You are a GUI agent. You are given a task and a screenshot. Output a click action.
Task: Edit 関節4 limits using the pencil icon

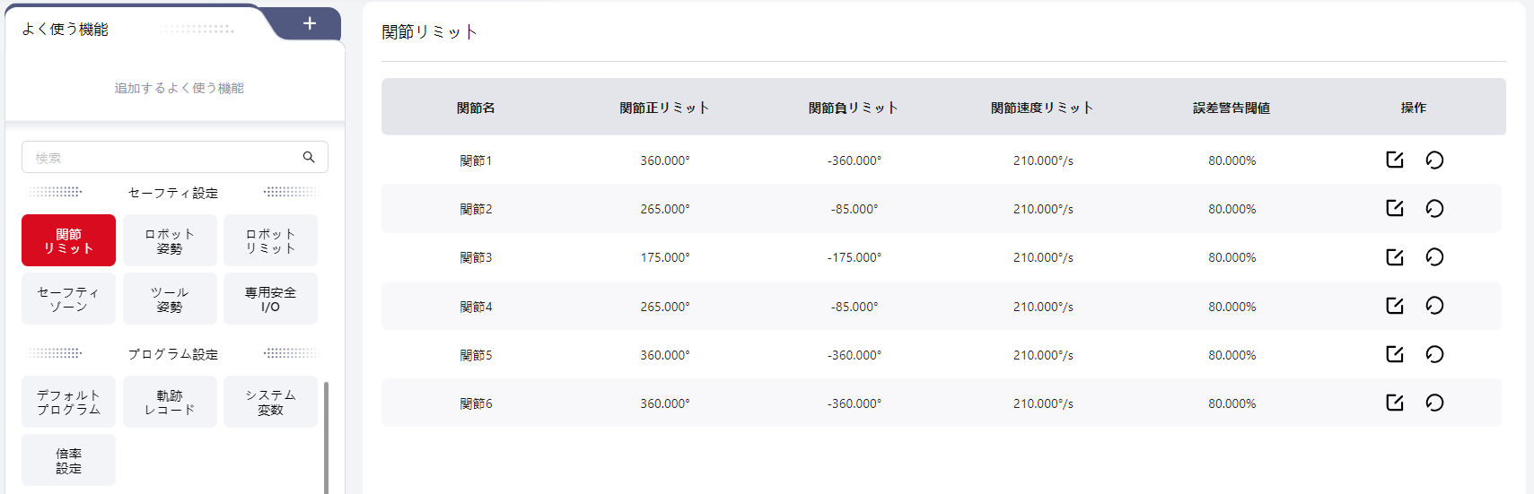(1394, 306)
